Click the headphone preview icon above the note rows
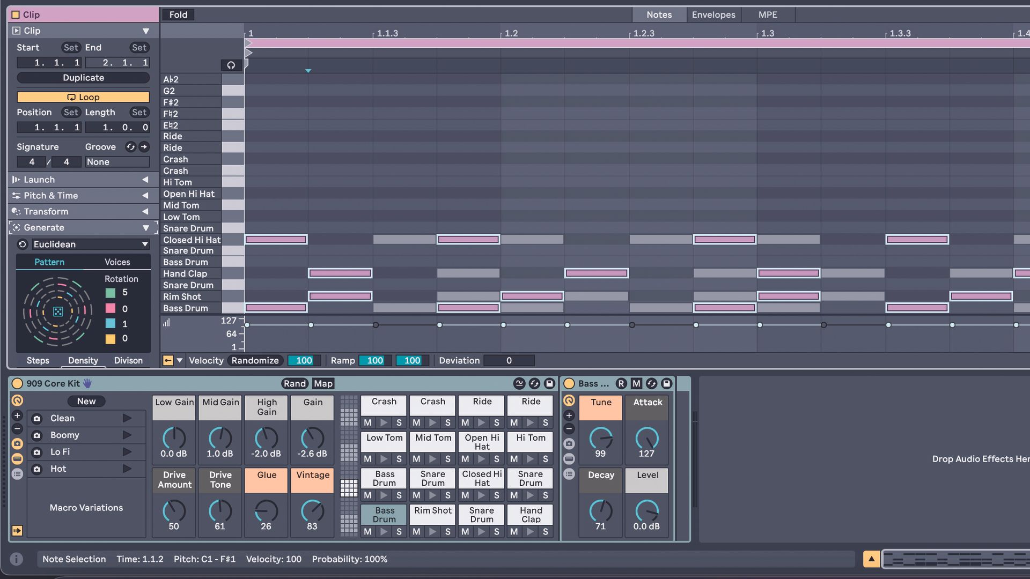 (231, 65)
